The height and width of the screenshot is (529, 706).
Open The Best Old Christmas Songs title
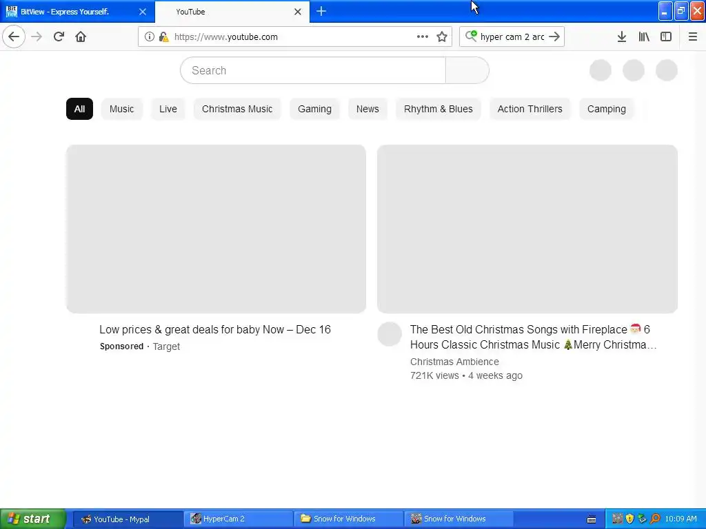[x=534, y=337]
